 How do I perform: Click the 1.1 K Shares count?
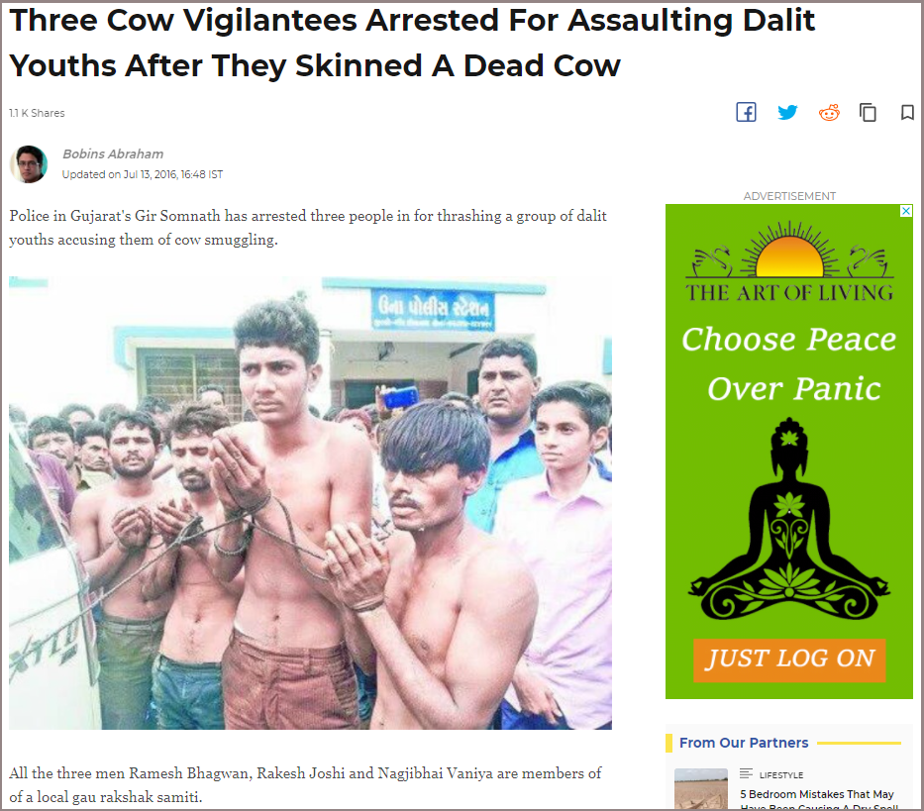[37, 113]
